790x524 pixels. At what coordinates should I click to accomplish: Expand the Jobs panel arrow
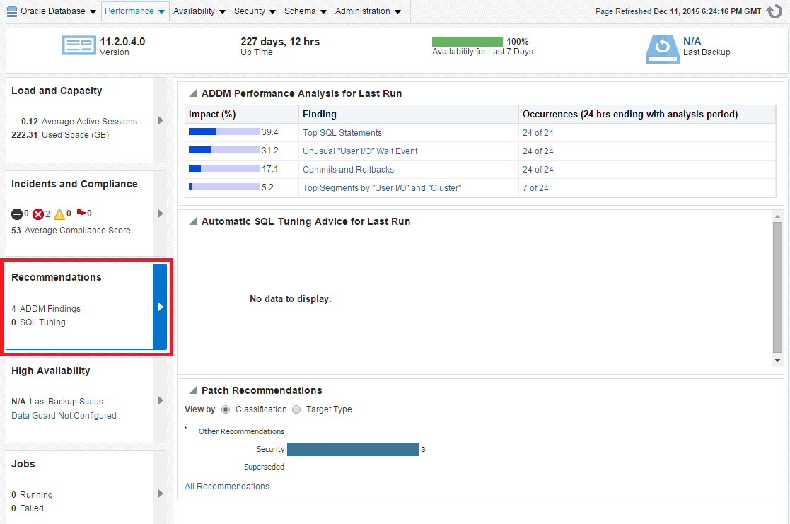click(161, 494)
